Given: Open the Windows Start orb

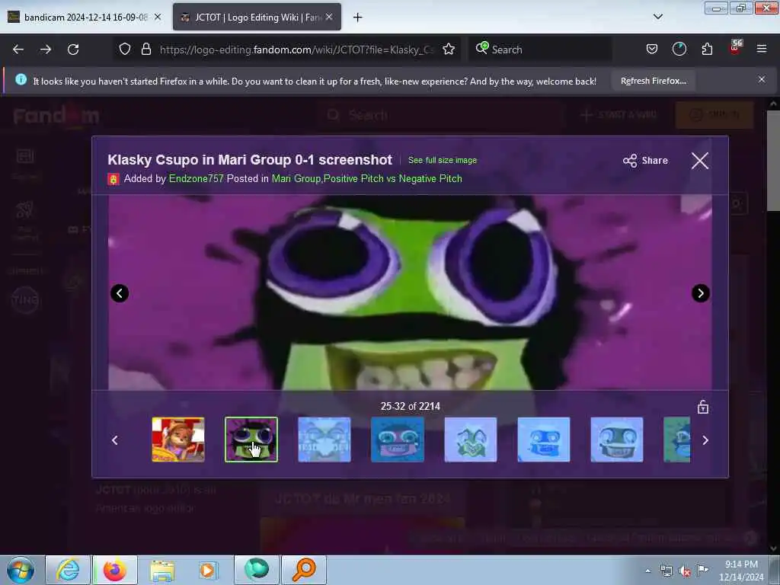Looking at the screenshot, I should point(21,570).
